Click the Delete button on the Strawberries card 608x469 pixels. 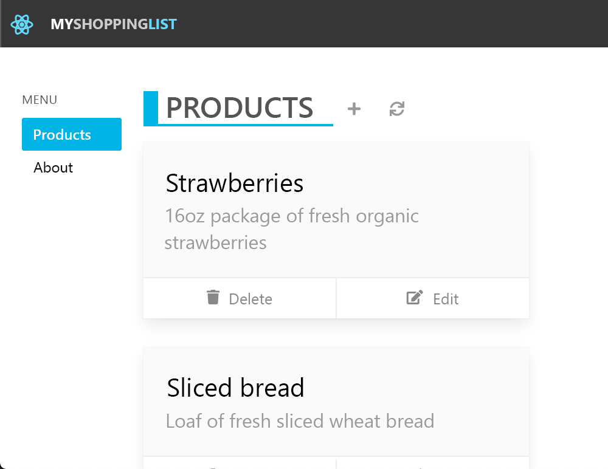click(x=240, y=298)
